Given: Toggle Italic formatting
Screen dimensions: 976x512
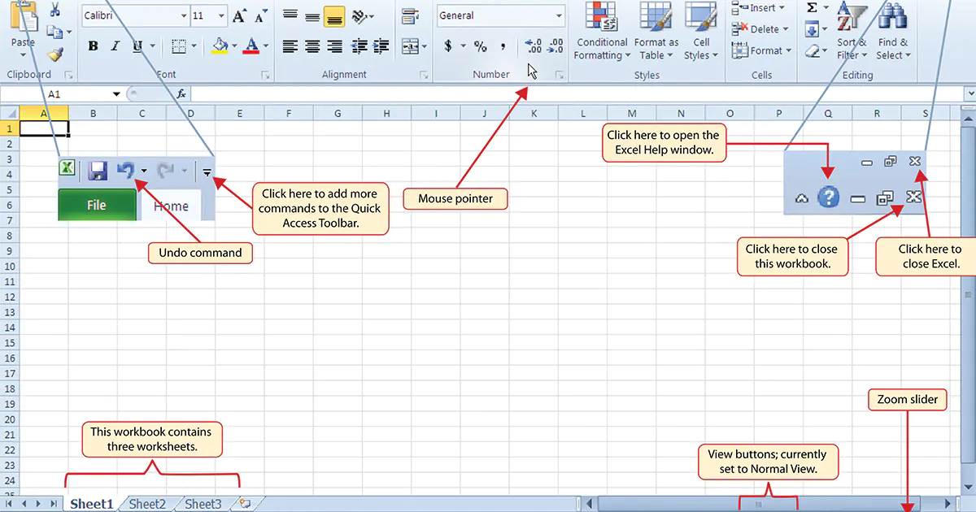Looking at the screenshot, I should click(115, 46).
